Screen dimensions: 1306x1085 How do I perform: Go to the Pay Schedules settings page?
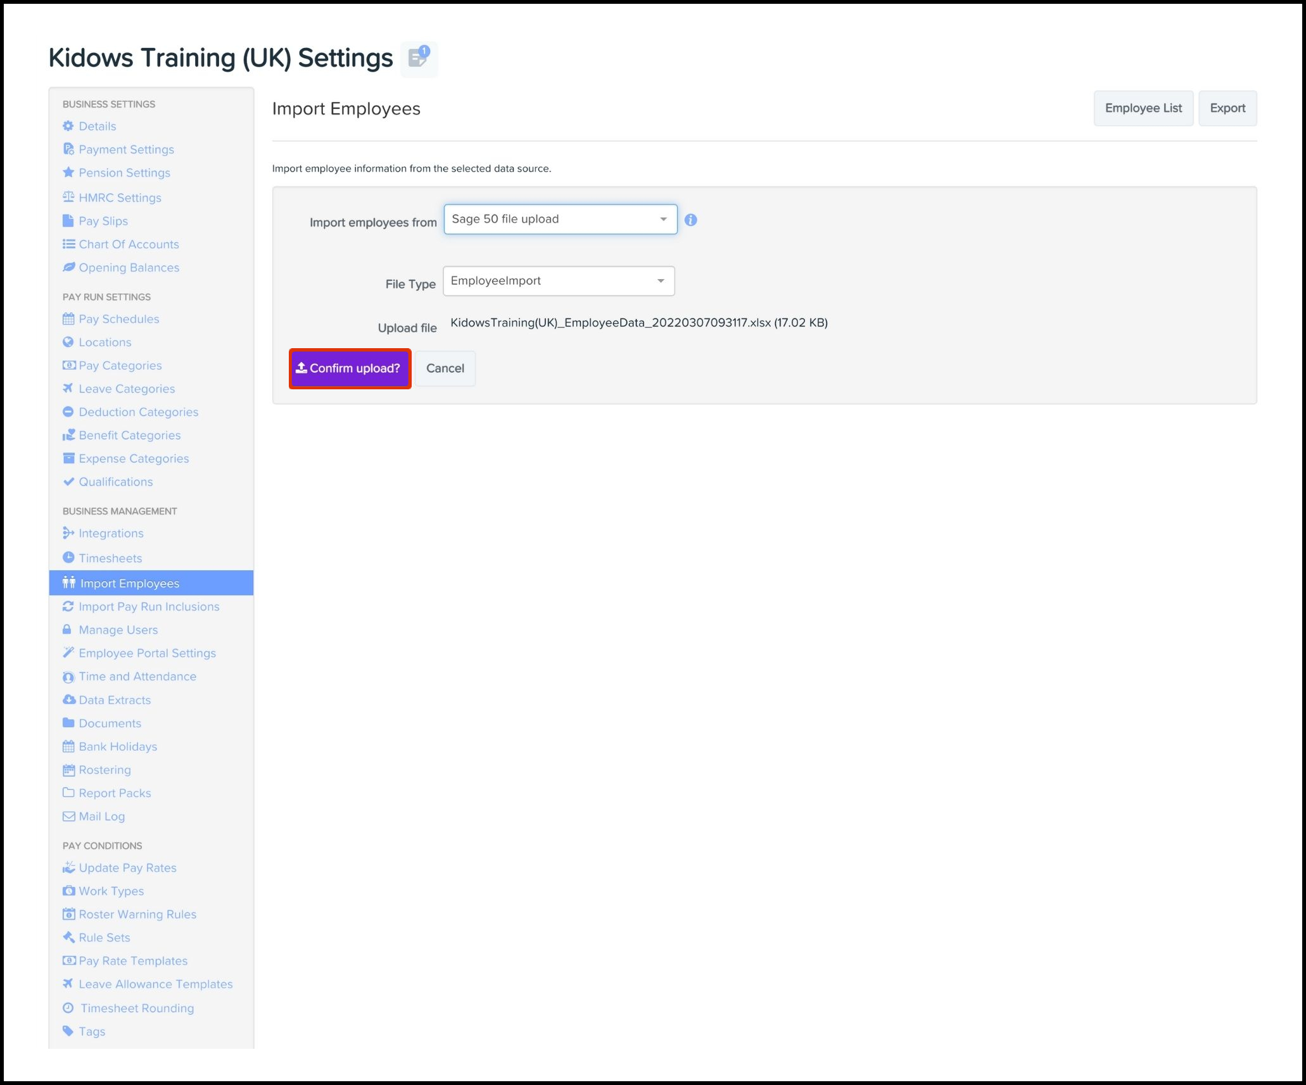(x=118, y=319)
